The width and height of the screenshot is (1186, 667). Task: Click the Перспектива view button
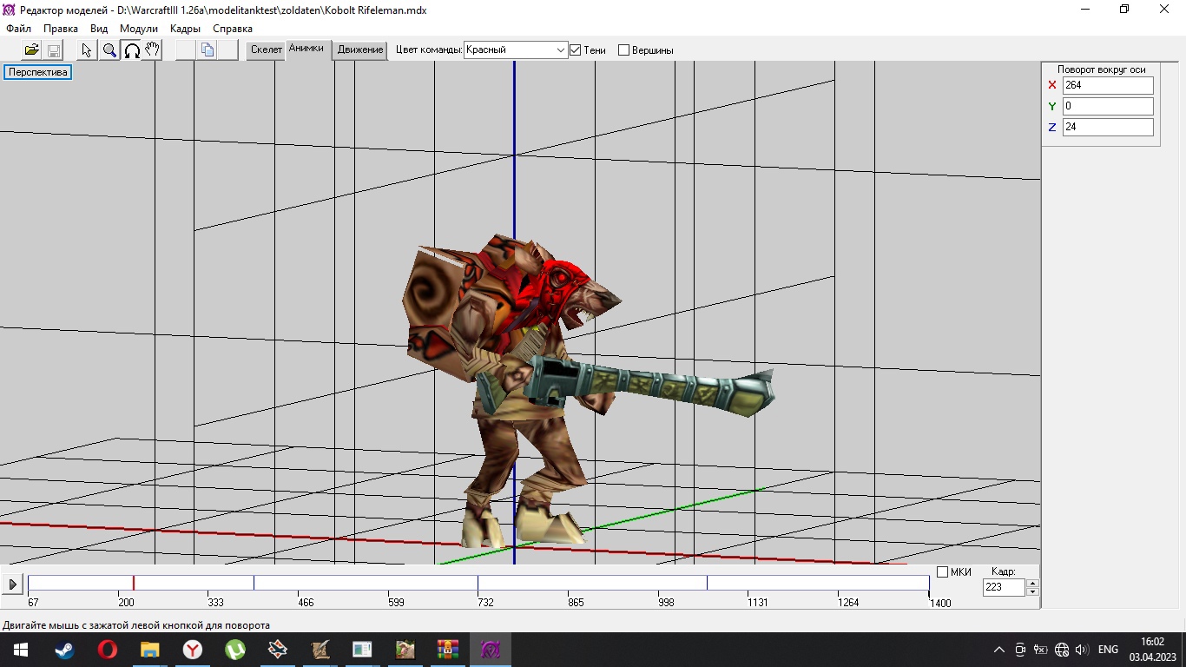(x=38, y=72)
